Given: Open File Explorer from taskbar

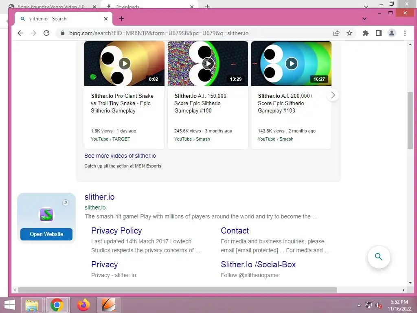Looking at the screenshot, I should pyautogui.click(x=32, y=305).
